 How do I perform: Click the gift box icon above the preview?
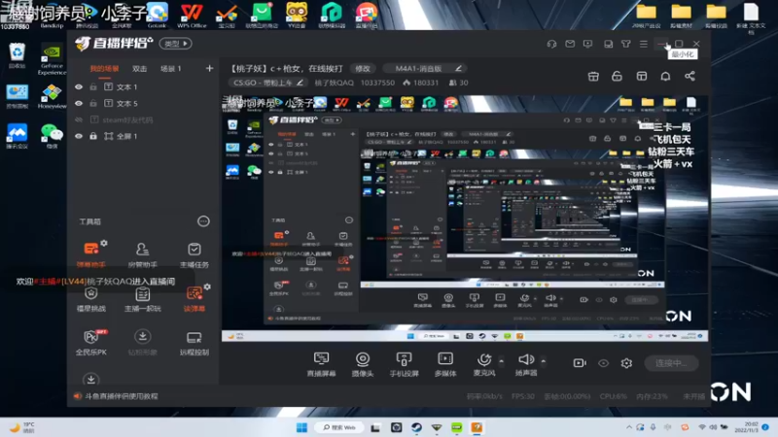593,77
